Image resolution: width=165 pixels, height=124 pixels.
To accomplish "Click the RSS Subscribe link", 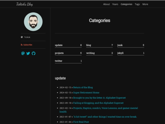I will pos(27,45).
